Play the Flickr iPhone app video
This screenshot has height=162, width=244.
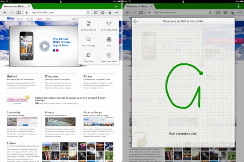[45, 46]
